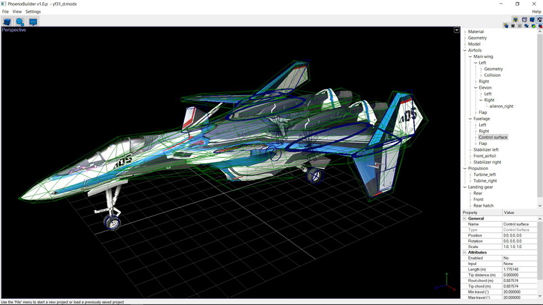Click the yellow-and-blue aircraft icon in right toolbar
The height and width of the screenshot is (305, 543).
pos(516,20)
